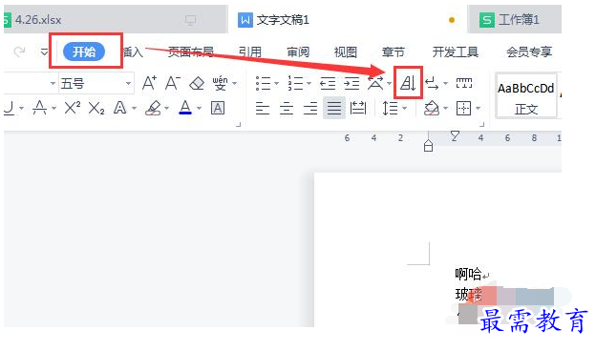The image size is (596, 351).
Task: Toggle the justify alignment button
Action: tap(334, 108)
